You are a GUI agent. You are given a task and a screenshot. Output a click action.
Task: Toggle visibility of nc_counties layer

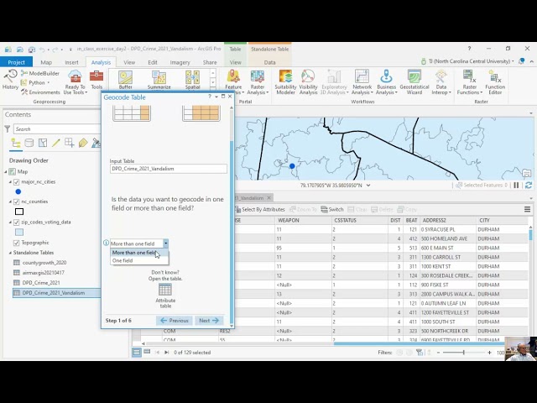(x=16, y=201)
